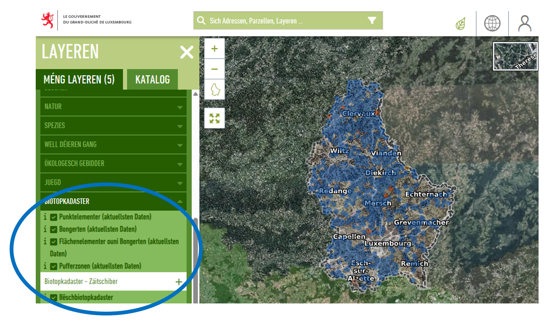Toggle the Pufferzonen (aktuellsten Daten) checkbox

(x=54, y=266)
